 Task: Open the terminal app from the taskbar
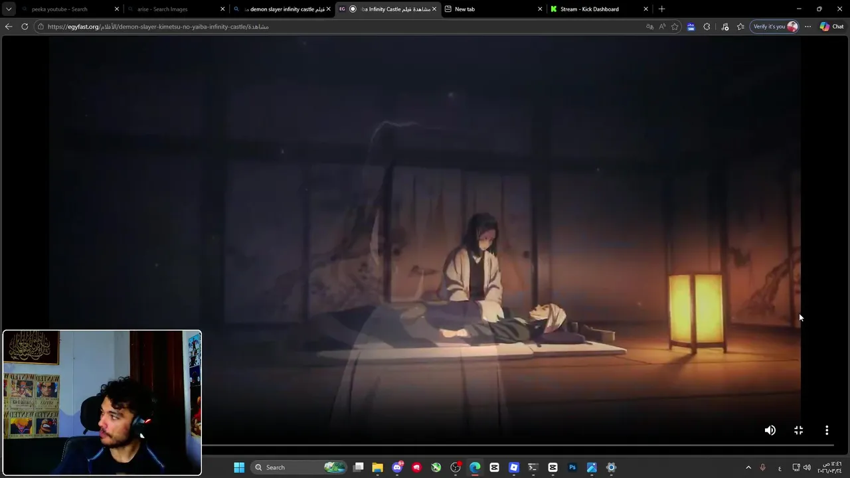pos(533,467)
